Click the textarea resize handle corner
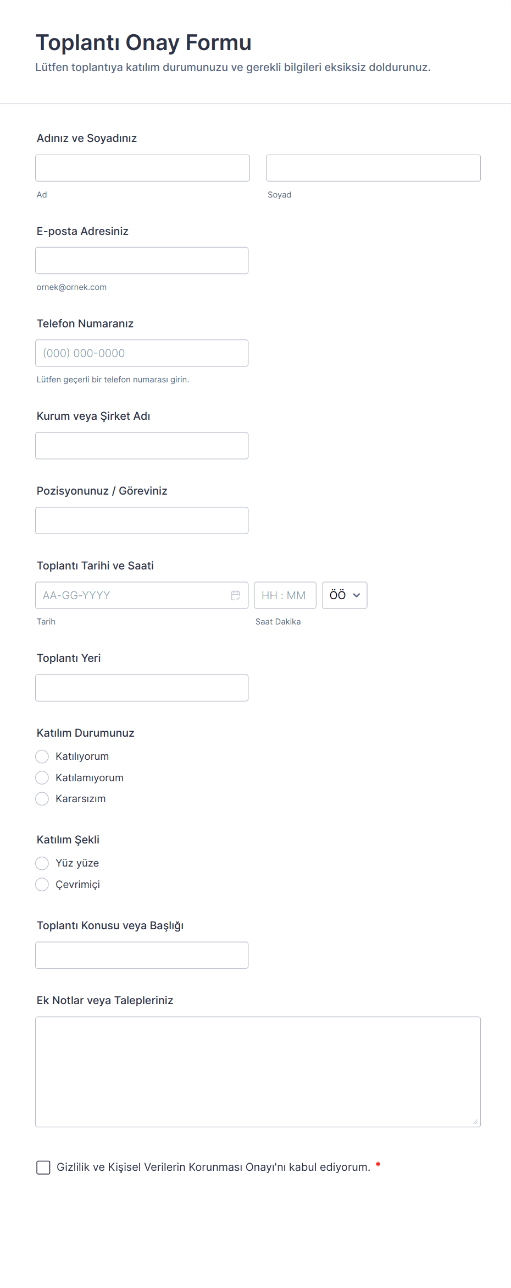The image size is (511, 1288). pyautogui.click(x=475, y=1122)
